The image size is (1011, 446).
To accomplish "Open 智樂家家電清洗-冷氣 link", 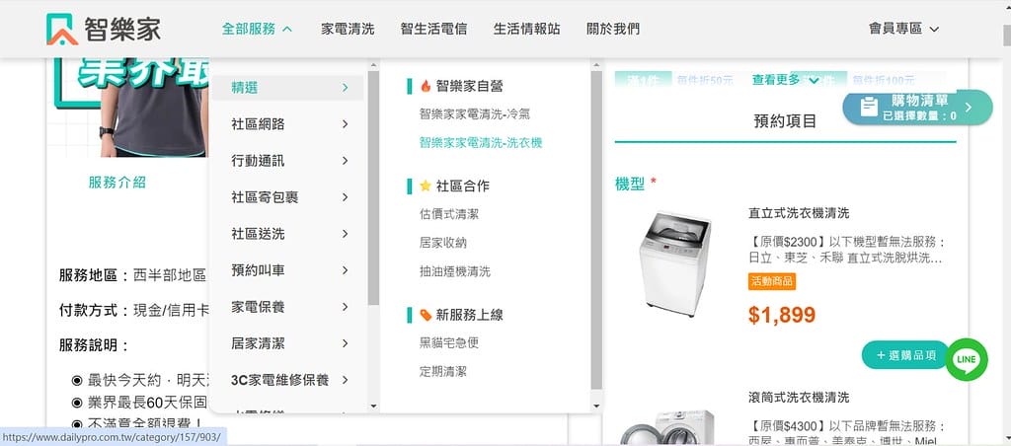I will point(475,114).
